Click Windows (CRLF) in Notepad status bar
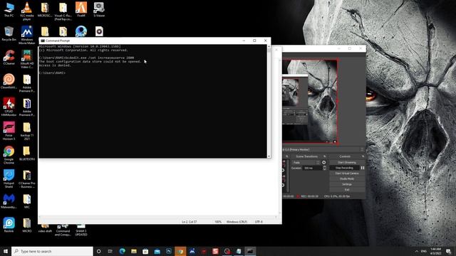Viewport: 456px width, 256px height. [x=237, y=222]
